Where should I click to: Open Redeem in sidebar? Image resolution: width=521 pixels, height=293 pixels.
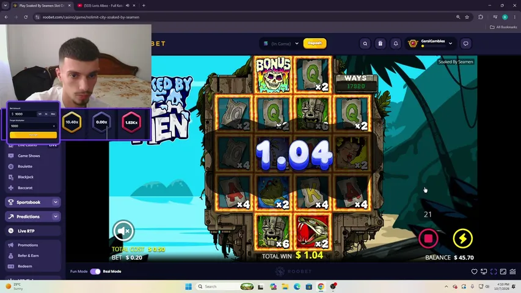tap(25, 266)
